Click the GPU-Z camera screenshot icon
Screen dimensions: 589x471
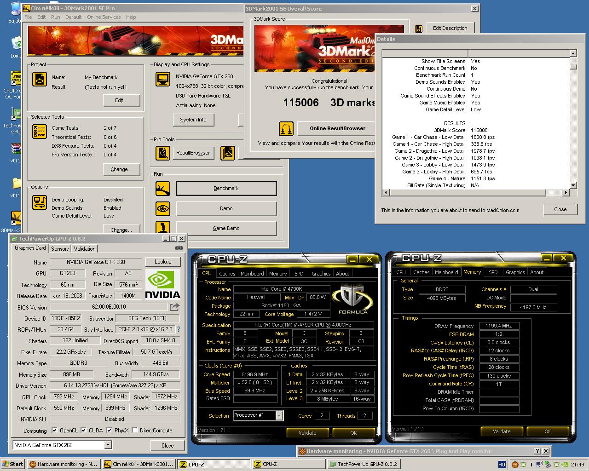[x=179, y=248]
